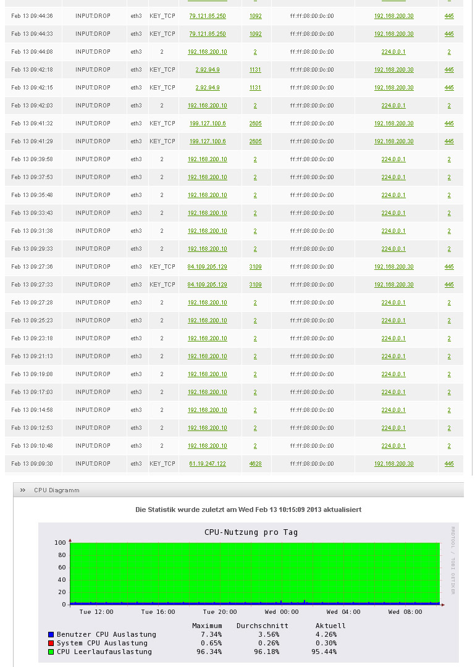475x667 pixels.
Task: Click source port 1131 in 09:42:15 row
Action: coord(255,88)
